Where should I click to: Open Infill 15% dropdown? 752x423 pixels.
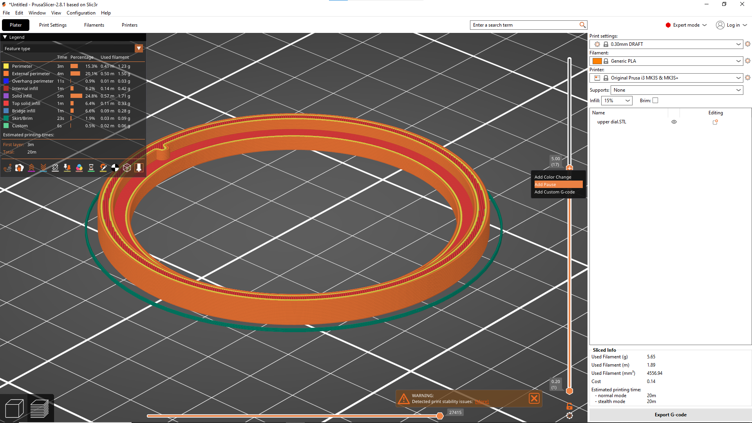(x=617, y=101)
